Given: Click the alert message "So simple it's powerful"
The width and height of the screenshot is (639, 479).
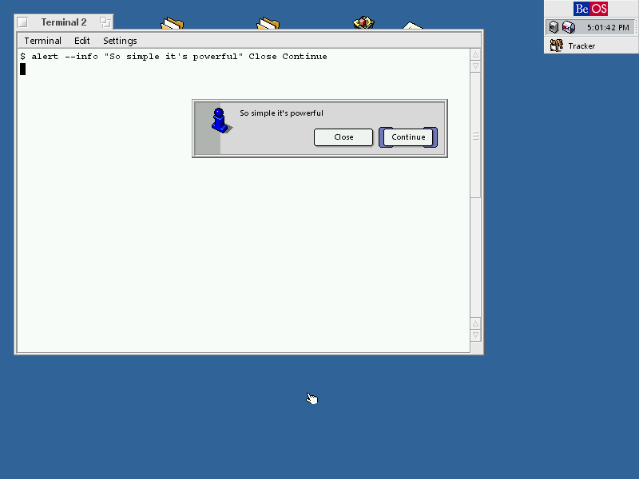Looking at the screenshot, I should coord(281,113).
